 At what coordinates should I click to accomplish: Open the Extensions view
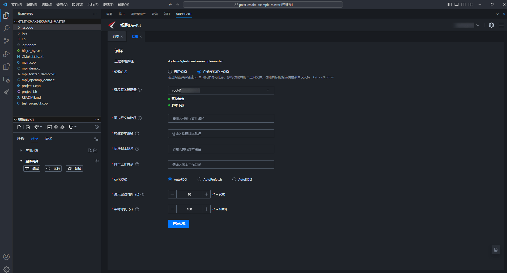pos(6,67)
